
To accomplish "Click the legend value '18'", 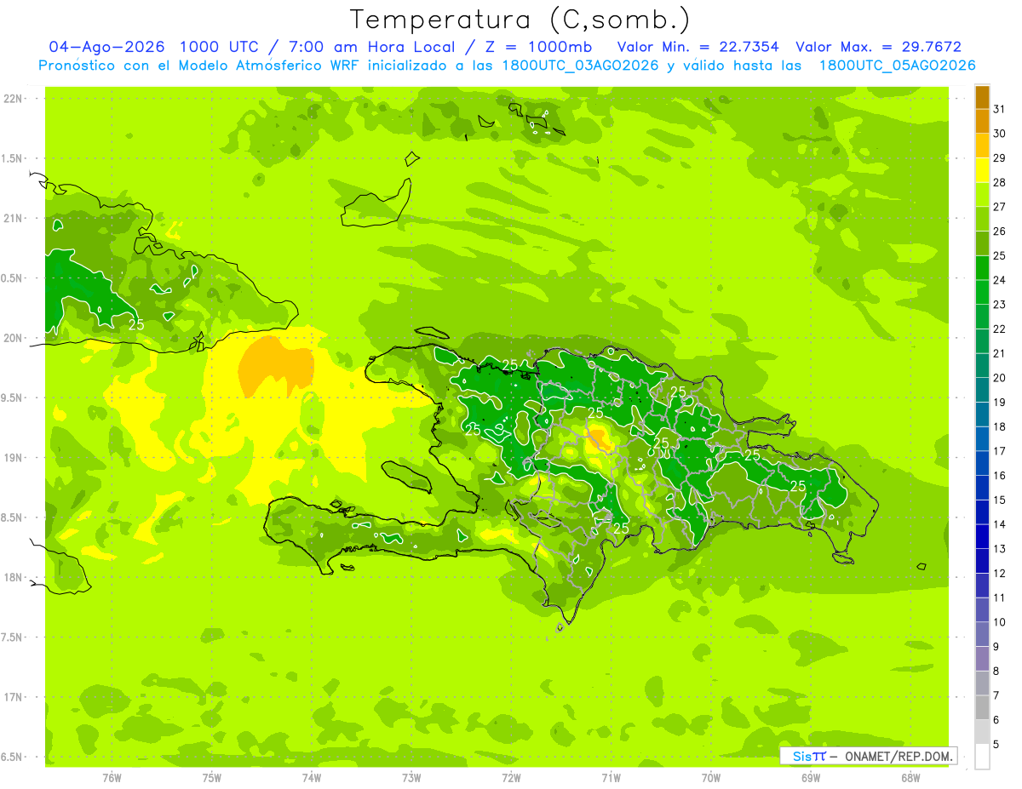I will click(x=1000, y=426).
